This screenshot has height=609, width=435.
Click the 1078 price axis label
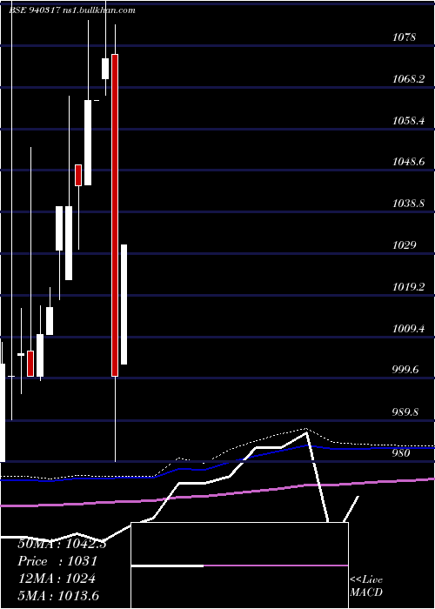pos(405,37)
